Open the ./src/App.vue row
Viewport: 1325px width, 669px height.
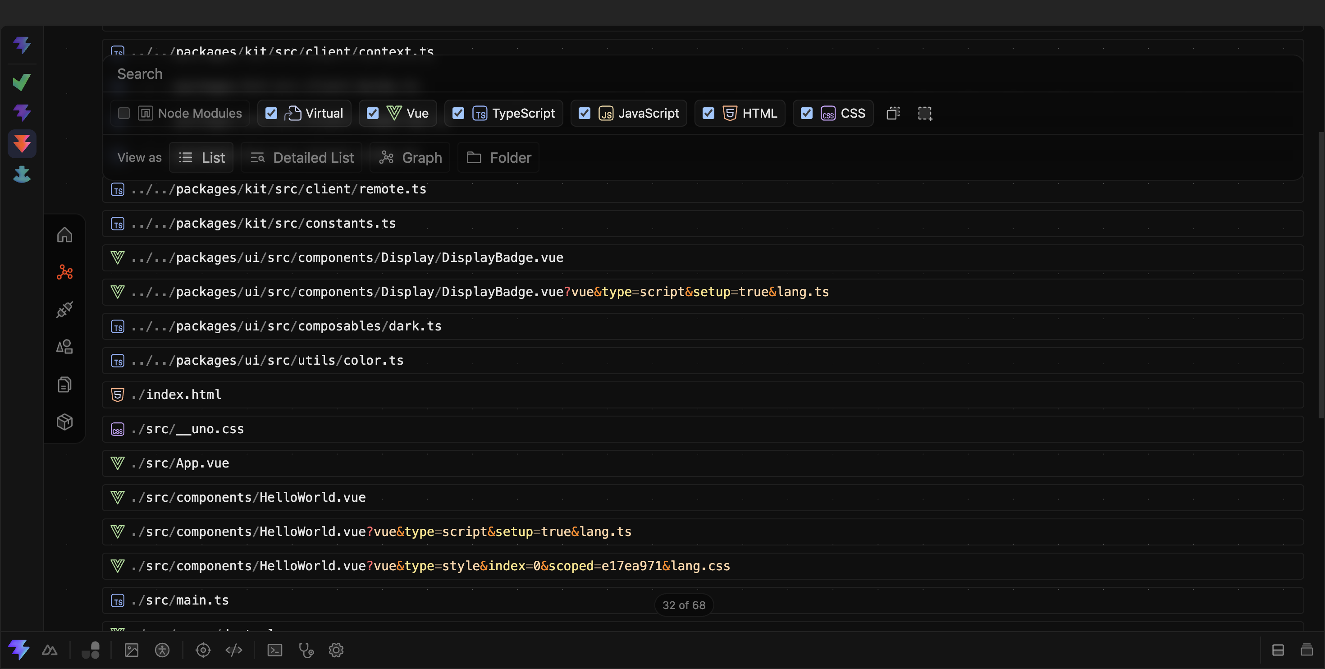(x=703, y=464)
